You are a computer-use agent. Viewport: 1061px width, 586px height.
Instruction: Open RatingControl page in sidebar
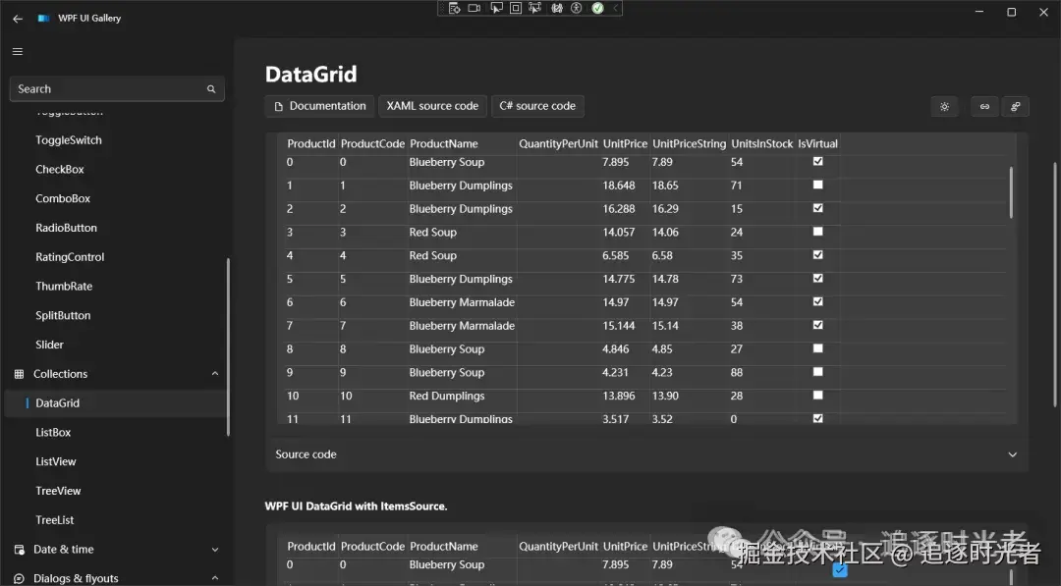point(70,257)
